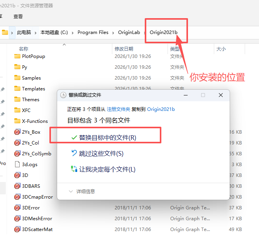Viewport: 259px width, 238px height.
Task: Click Origin2021b in the breadcrumb path
Action: tap(164, 32)
